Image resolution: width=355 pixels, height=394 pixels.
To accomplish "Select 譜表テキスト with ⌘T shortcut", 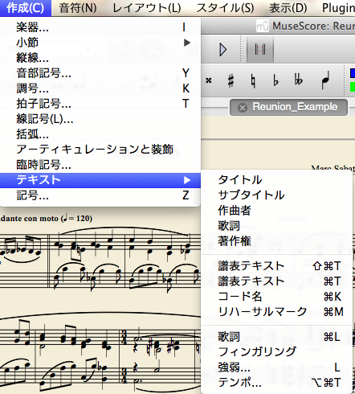I will [x=277, y=281].
